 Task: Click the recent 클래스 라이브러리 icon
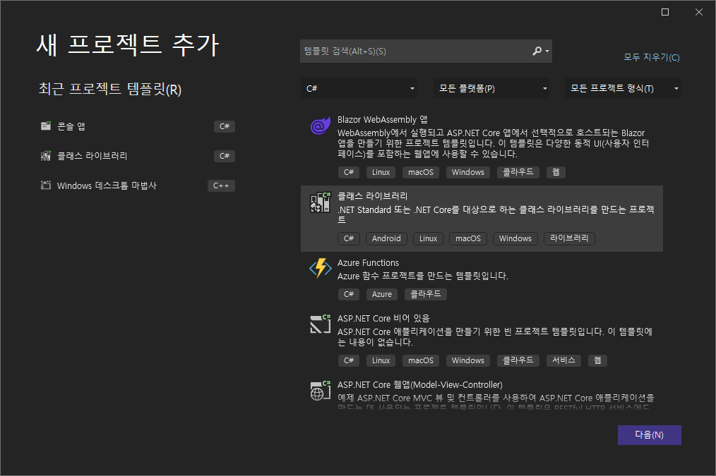click(46, 156)
